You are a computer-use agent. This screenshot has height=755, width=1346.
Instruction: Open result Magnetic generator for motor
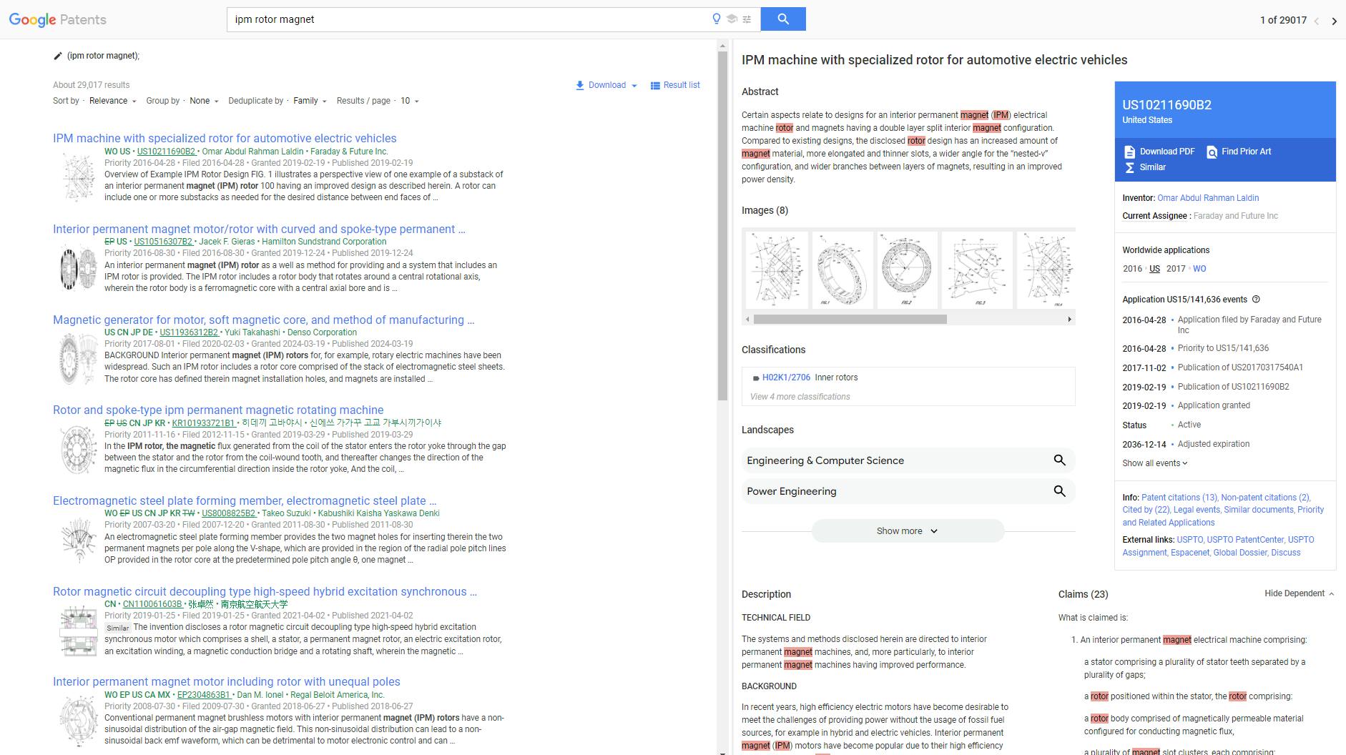(x=263, y=320)
